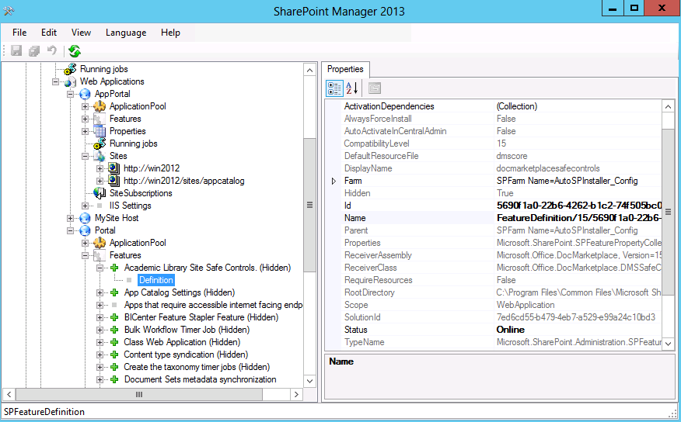Collapse the AppPortal tree node
Viewport: 681px width, 422px height.
(x=71, y=94)
